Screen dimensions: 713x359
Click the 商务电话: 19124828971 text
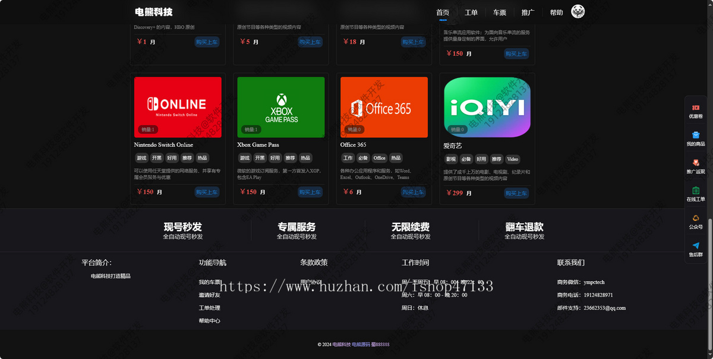point(585,295)
